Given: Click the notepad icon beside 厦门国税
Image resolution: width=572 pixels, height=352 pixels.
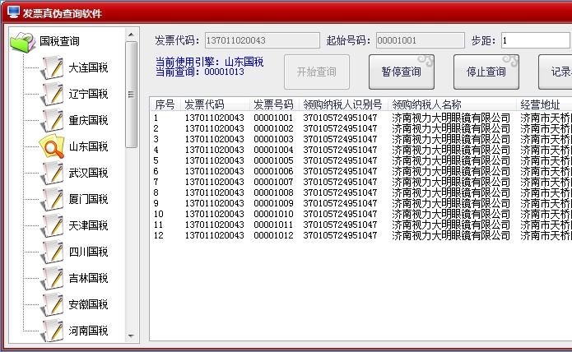Looking at the screenshot, I should tap(52, 199).
